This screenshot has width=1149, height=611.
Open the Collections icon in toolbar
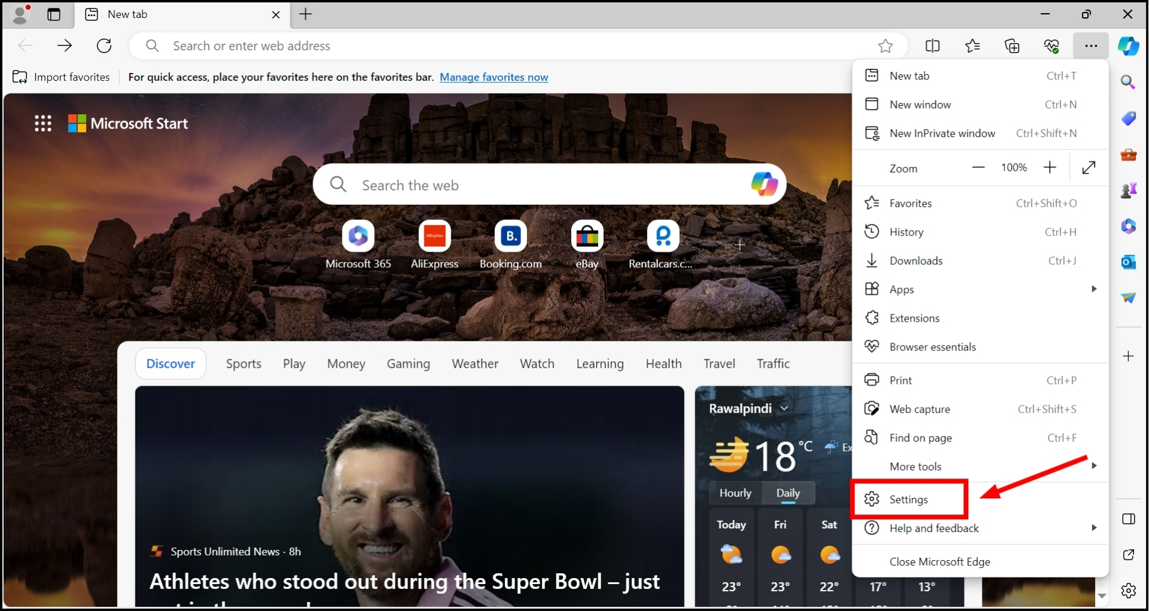(1012, 46)
